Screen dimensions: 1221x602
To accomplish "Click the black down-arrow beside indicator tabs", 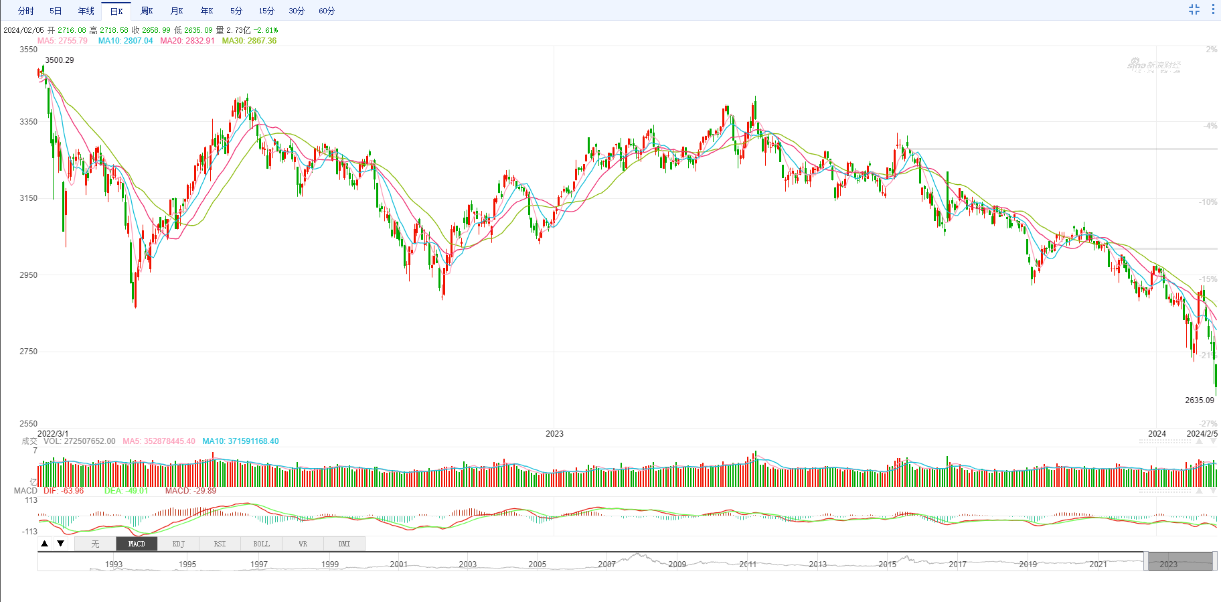I will [61, 544].
